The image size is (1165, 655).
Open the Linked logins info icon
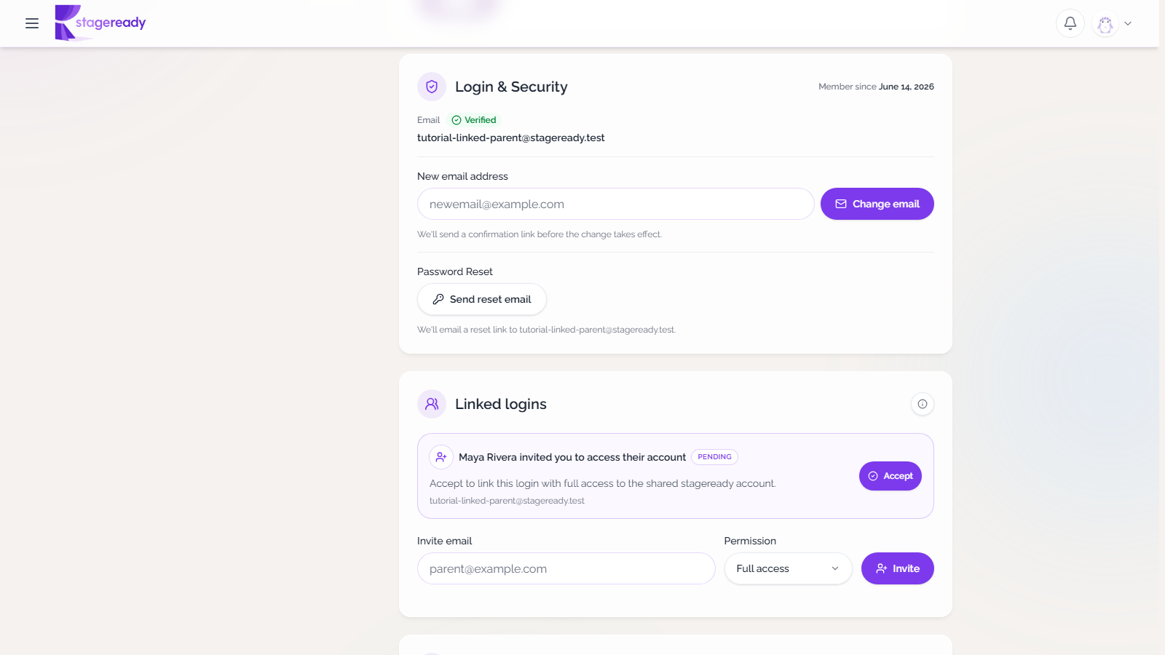click(x=923, y=404)
